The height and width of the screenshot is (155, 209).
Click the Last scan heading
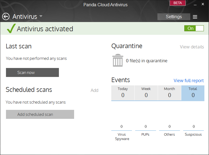[x=19, y=46]
